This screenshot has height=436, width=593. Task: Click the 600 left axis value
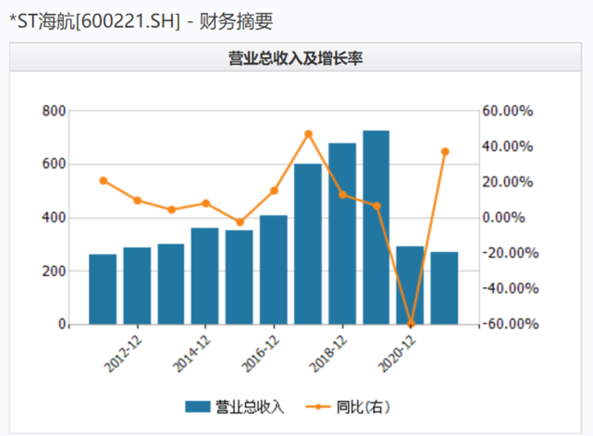click(54, 164)
